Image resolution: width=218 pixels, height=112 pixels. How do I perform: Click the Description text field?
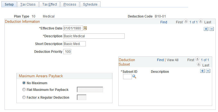pos(94,36)
